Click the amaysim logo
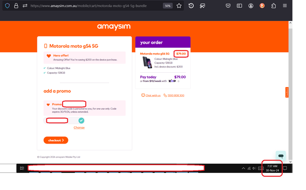 pyautogui.click(x=114, y=26)
